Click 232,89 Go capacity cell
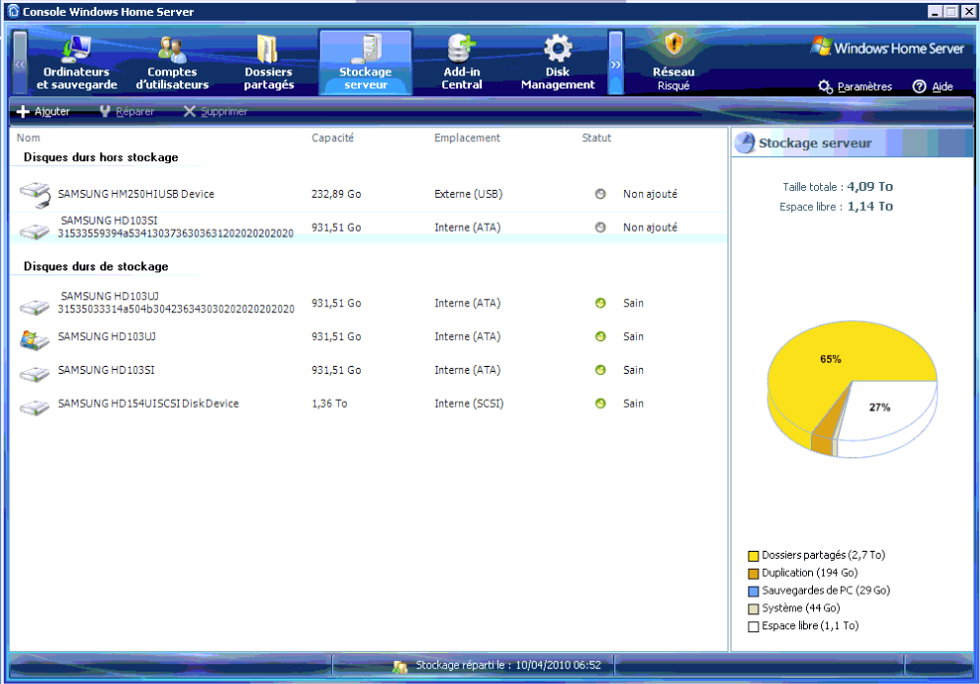 coord(336,194)
